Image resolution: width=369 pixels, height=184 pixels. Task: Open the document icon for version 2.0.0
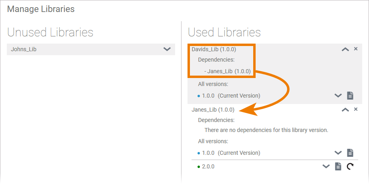[x=338, y=166]
